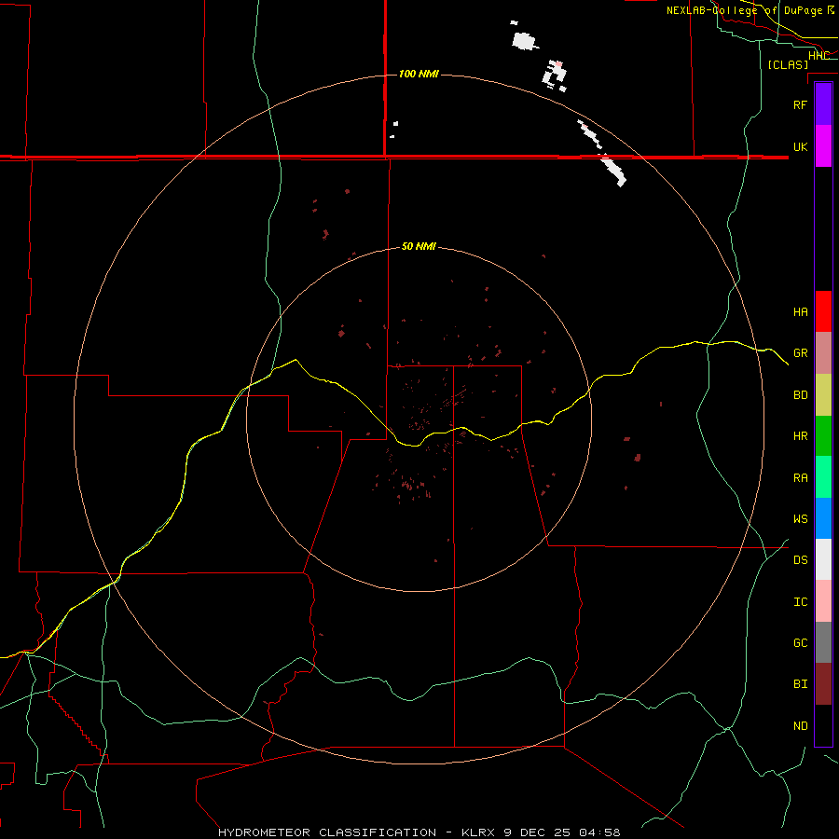The width and height of the screenshot is (839, 839).
Task: Click the ND legend label
Action: click(801, 726)
